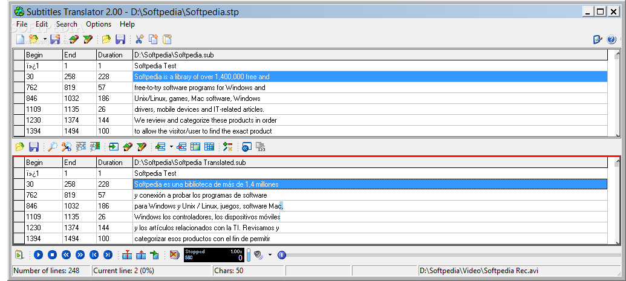Viewport: 626px width, 281px height.
Task: Select row 'categorizar esos productos con el fin de permitir'
Action: [370, 239]
